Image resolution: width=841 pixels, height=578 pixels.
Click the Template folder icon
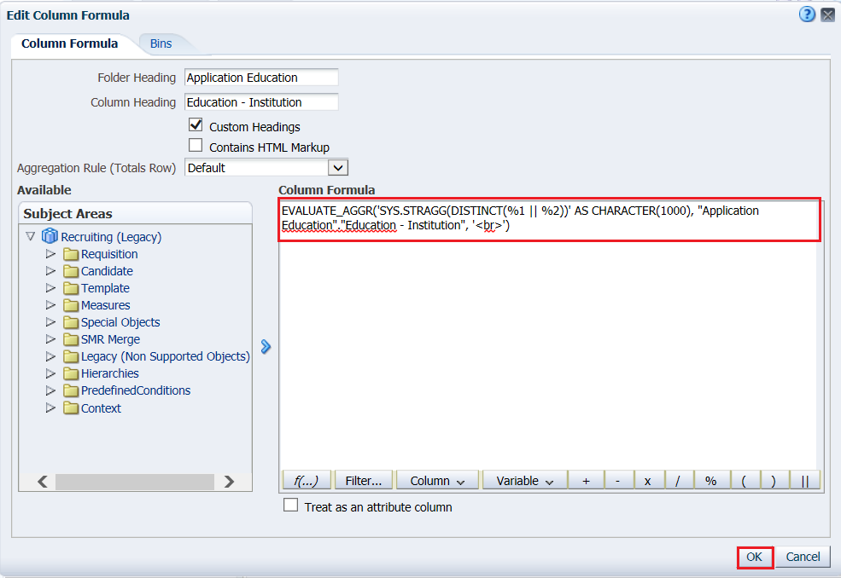71,289
